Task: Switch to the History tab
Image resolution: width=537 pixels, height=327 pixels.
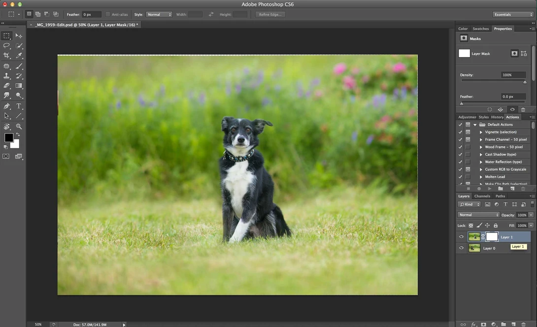Action: (x=497, y=117)
